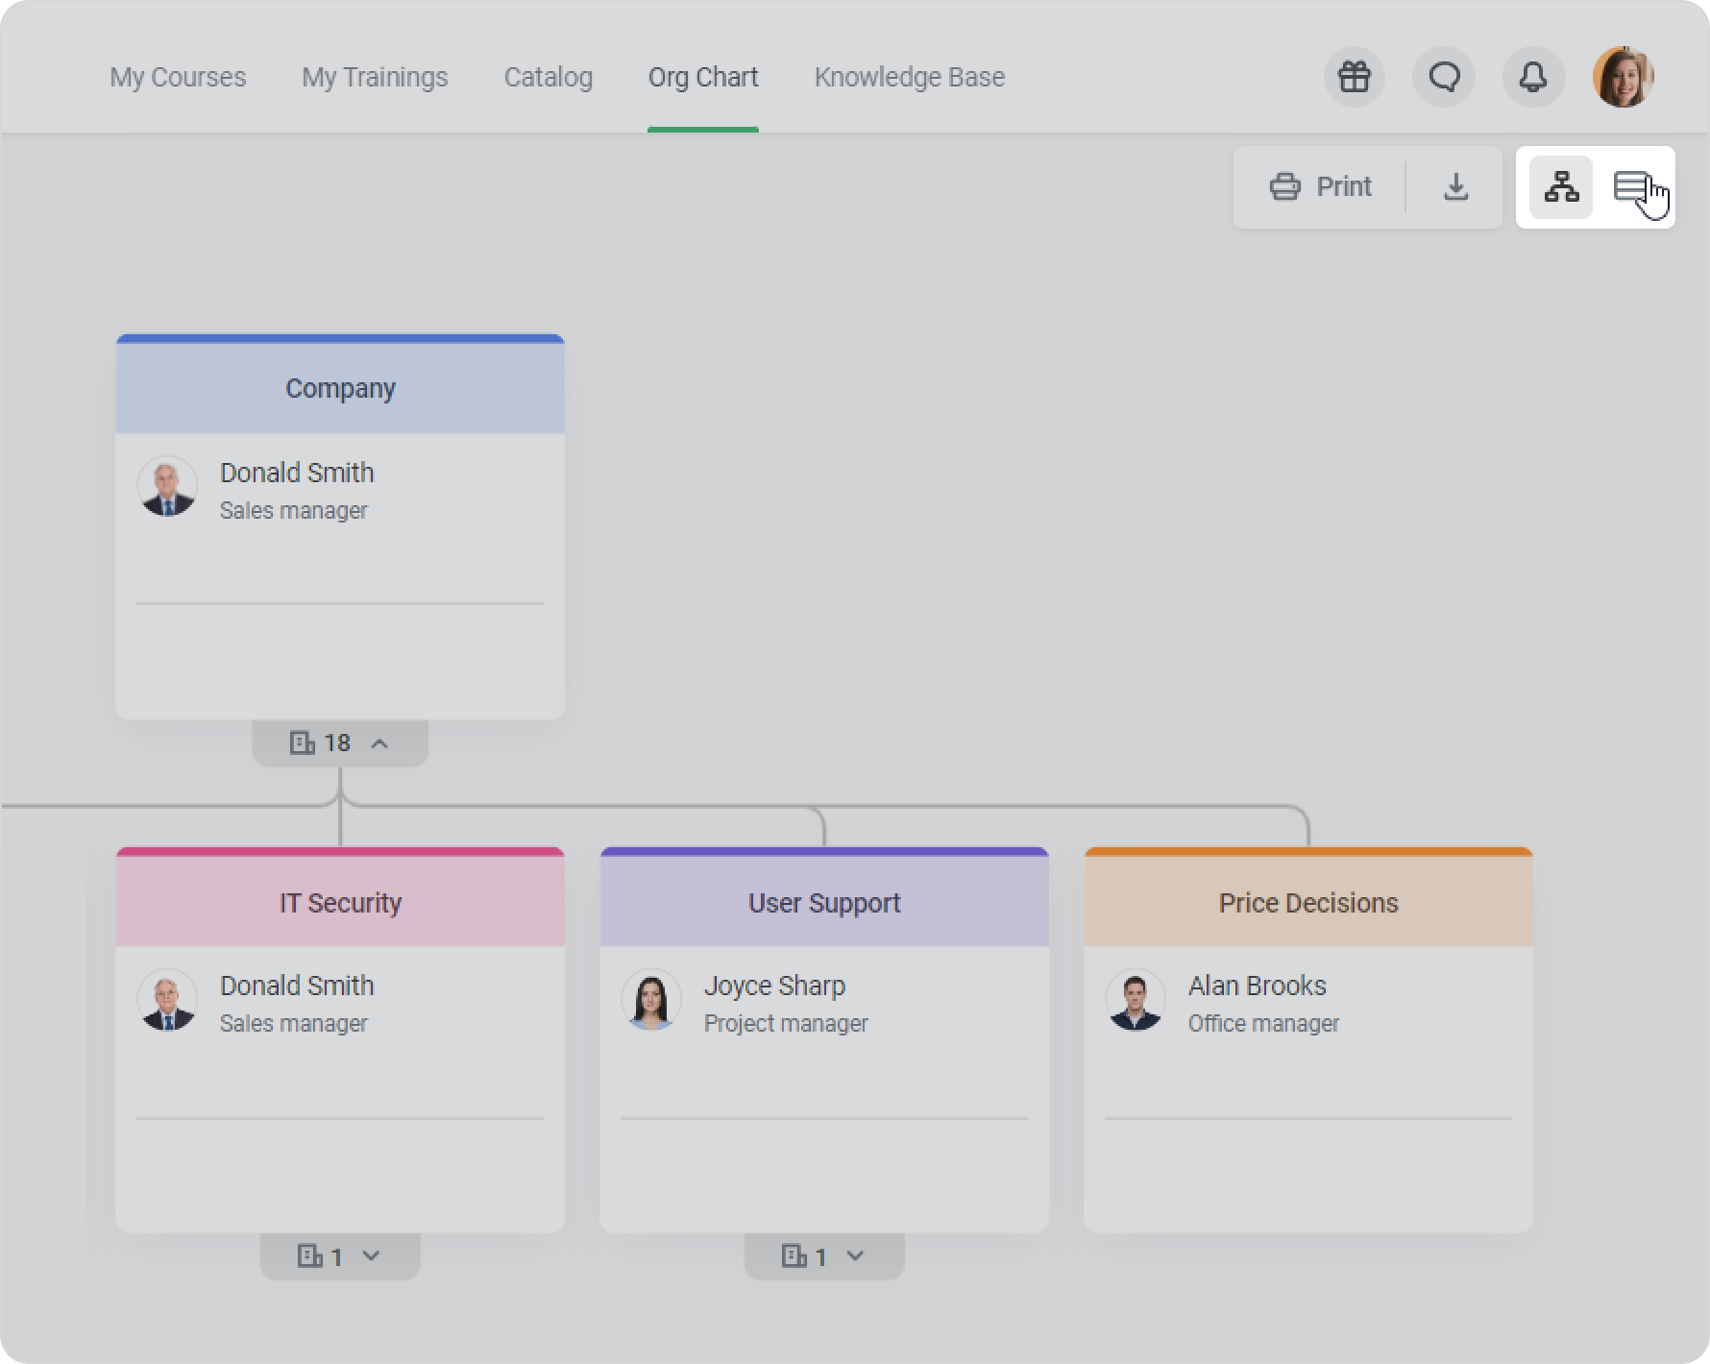Click the gift box icon
This screenshot has width=1710, height=1364.
tap(1354, 77)
